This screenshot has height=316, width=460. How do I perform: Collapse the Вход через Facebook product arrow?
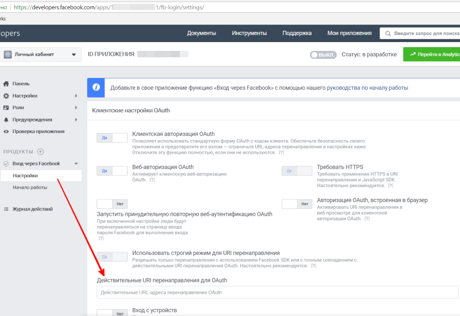click(76, 164)
